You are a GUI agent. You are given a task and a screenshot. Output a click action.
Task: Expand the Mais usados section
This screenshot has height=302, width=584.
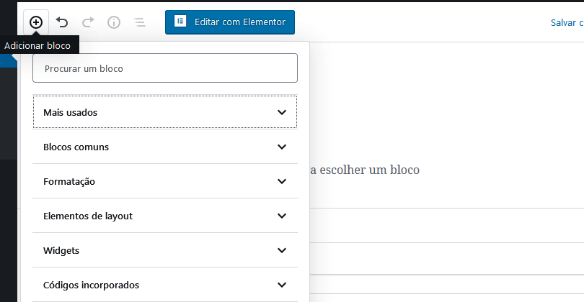tap(165, 112)
